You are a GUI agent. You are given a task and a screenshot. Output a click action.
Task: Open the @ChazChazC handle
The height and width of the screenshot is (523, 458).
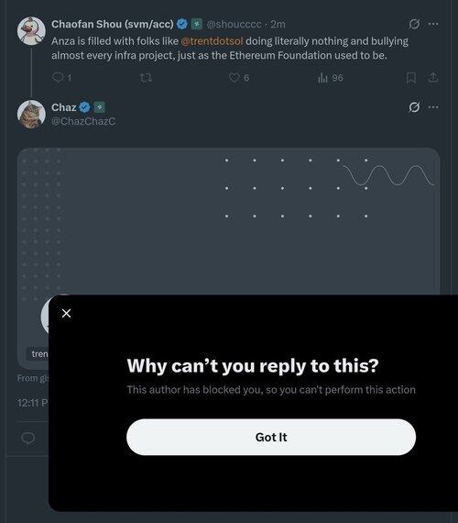(x=83, y=121)
